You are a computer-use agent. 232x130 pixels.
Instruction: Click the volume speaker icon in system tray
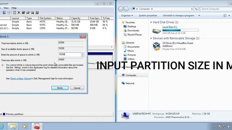[229, 126]
